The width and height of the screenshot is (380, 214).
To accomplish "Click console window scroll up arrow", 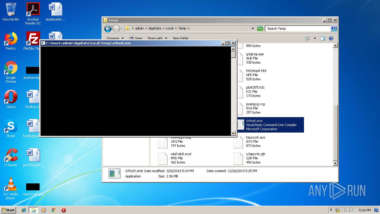I will (233, 49).
